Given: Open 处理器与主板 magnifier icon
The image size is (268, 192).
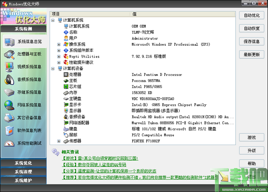Looking at the screenshot, I should click(9, 54).
